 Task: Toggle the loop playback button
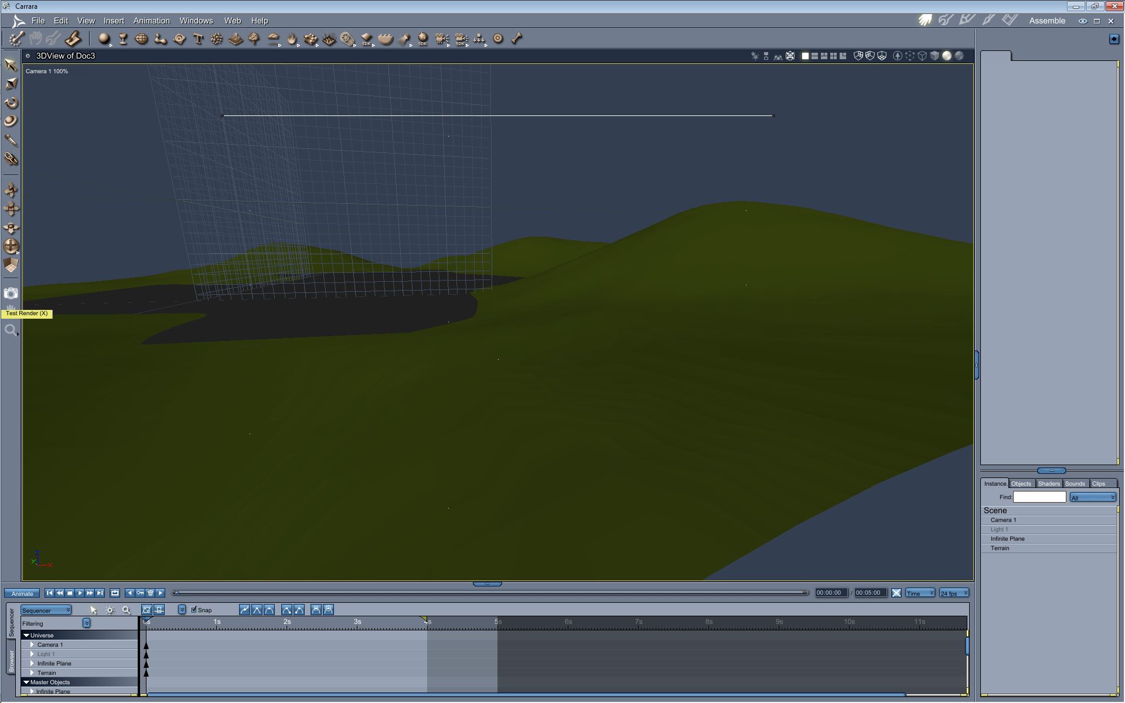coord(115,593)
